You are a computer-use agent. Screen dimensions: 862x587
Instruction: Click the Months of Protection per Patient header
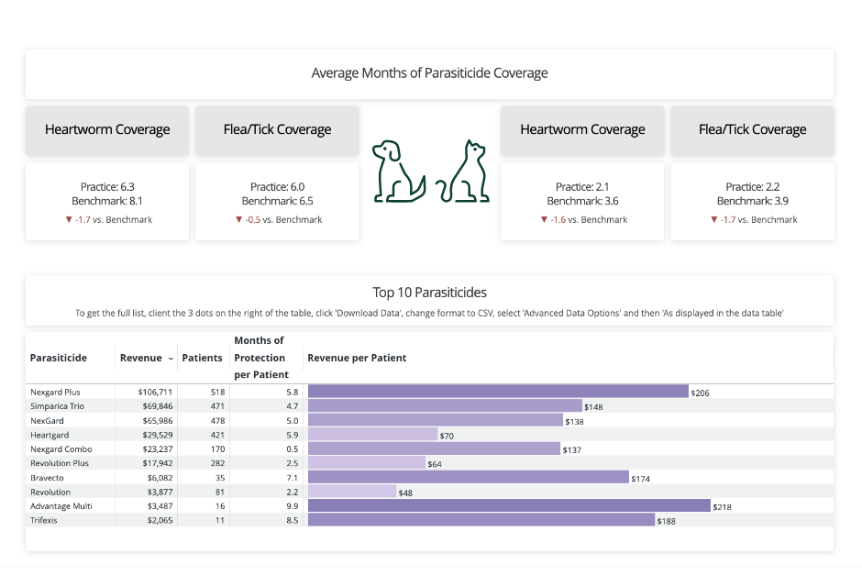coord(261,358)
